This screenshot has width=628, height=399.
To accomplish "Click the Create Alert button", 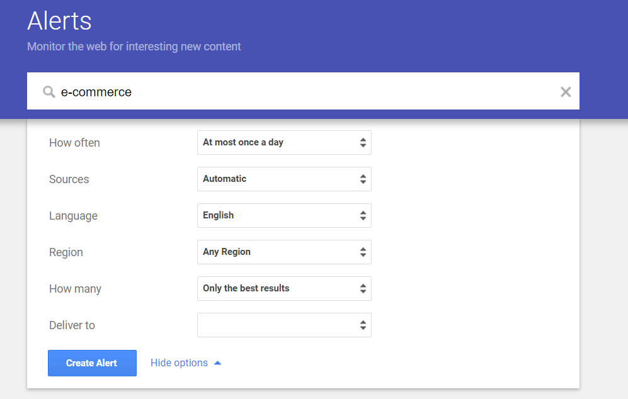I will coord(92,363).
